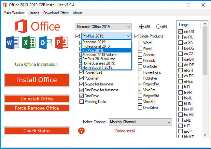Select the x86 architecture radio button

[141, 27]
